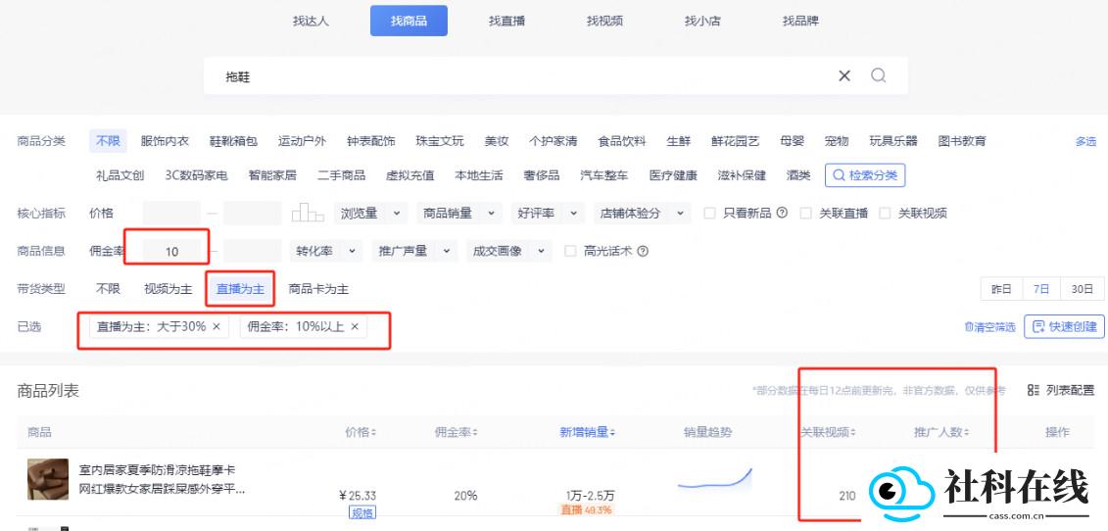The image size is (1108, 531).
Task: Click 清空筛选 to clear filters
Action: coord(989,326)
